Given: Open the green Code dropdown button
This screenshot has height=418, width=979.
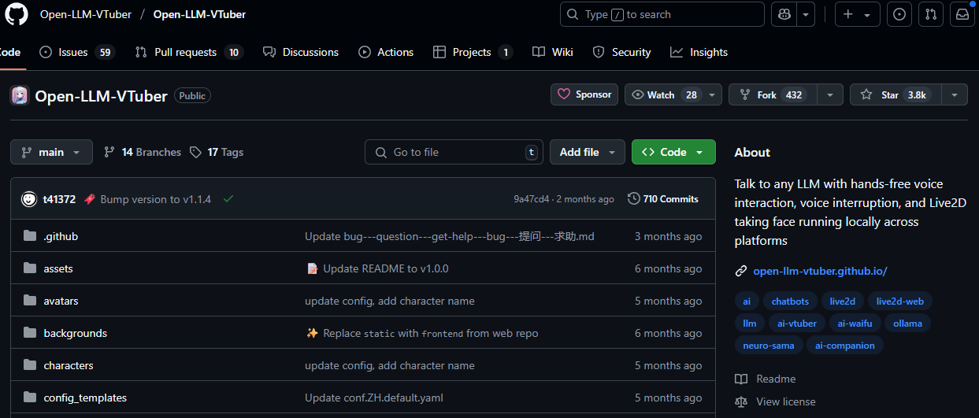Looking at the screenshot, I should [673, 152].
